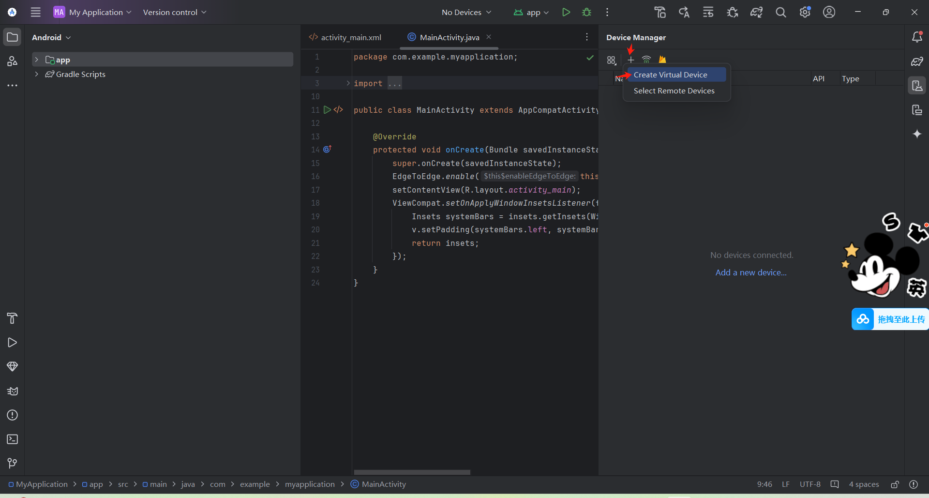Click myapplication in the breadcrumb bar

(x=310, y=484)
